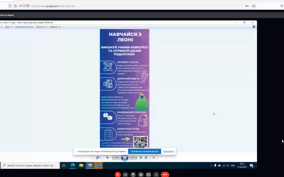Toggle the camera button in Meet
This screenshot has width=284, height=177.
[x=125, y=175]
